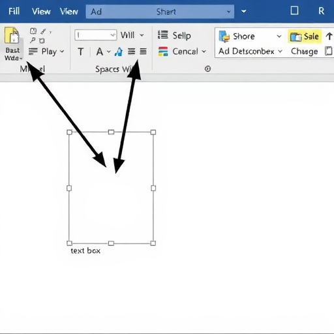Click the bottom-right handle of the text box

[153, 243]
